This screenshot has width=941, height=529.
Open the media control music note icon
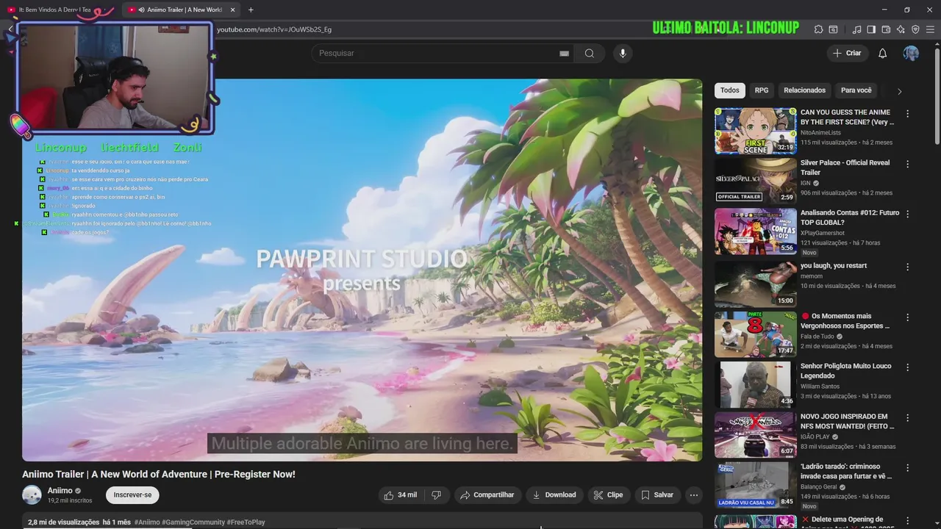click(x=856, y=29)
